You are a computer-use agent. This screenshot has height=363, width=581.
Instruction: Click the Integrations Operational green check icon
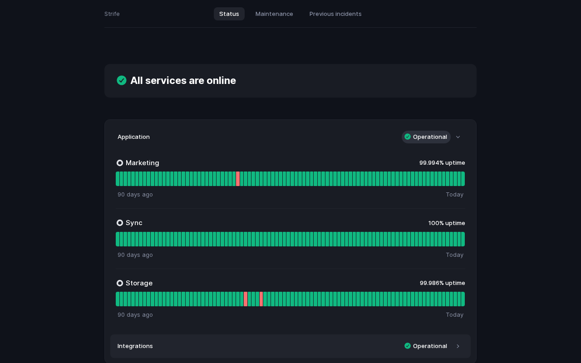(x=408, y=346)
